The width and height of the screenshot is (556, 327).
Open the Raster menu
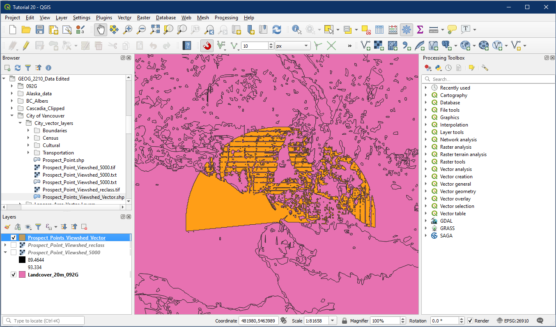(144, 18)
